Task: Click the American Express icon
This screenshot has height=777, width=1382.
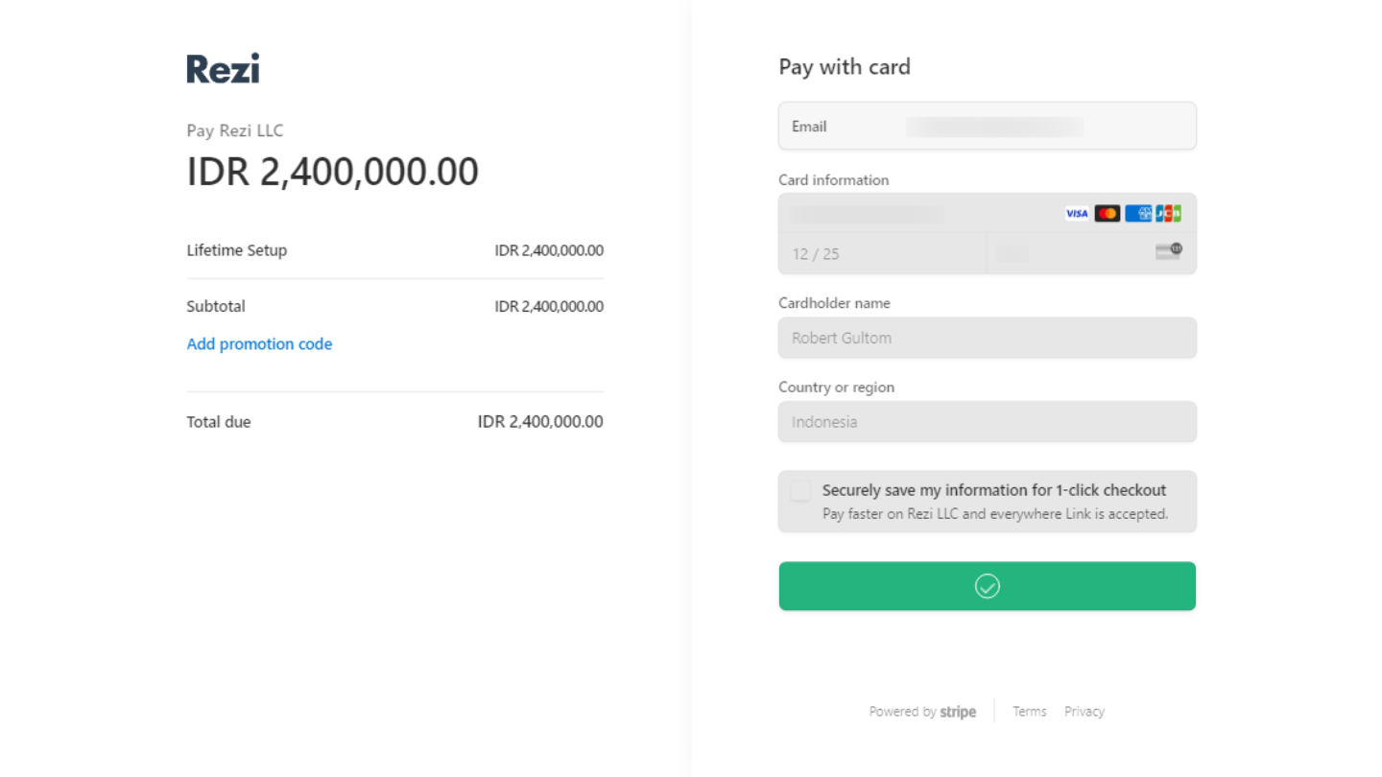Action: tap(1138, 213)
